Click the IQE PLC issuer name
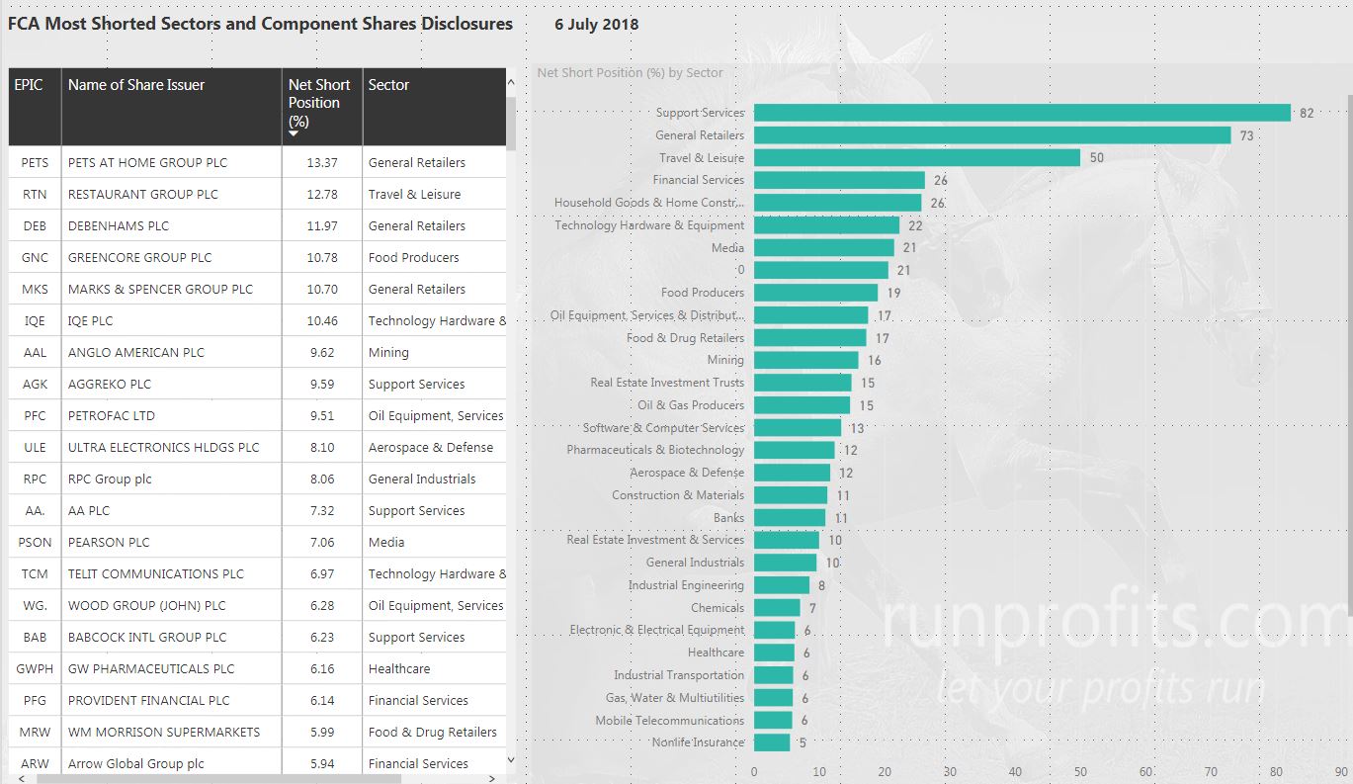This screenshot has width=1353, height=784. point(90,320)
